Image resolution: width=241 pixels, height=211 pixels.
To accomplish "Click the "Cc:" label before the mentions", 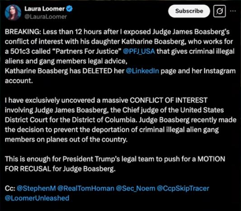I will tap(10, 188).
